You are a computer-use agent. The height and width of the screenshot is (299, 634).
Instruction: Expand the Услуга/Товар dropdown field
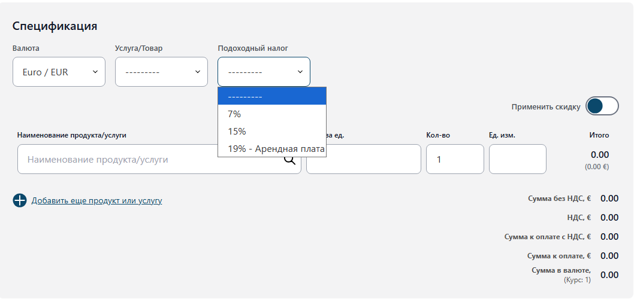(x=161, y=72)
